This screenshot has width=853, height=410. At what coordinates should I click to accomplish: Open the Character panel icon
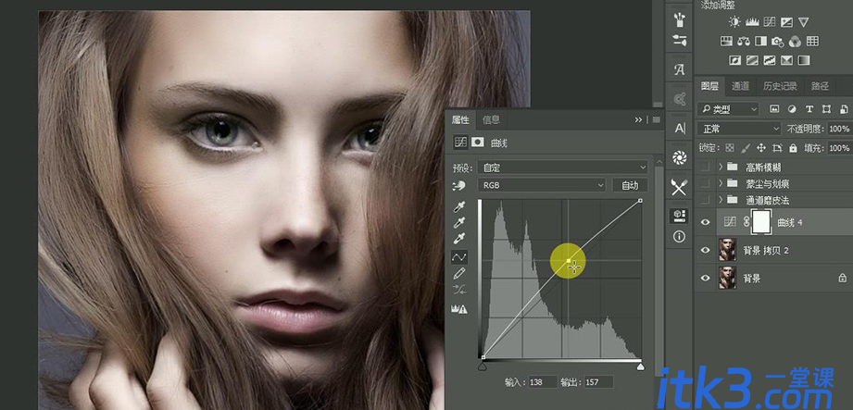pyautogui.click(x=680, y=129)
